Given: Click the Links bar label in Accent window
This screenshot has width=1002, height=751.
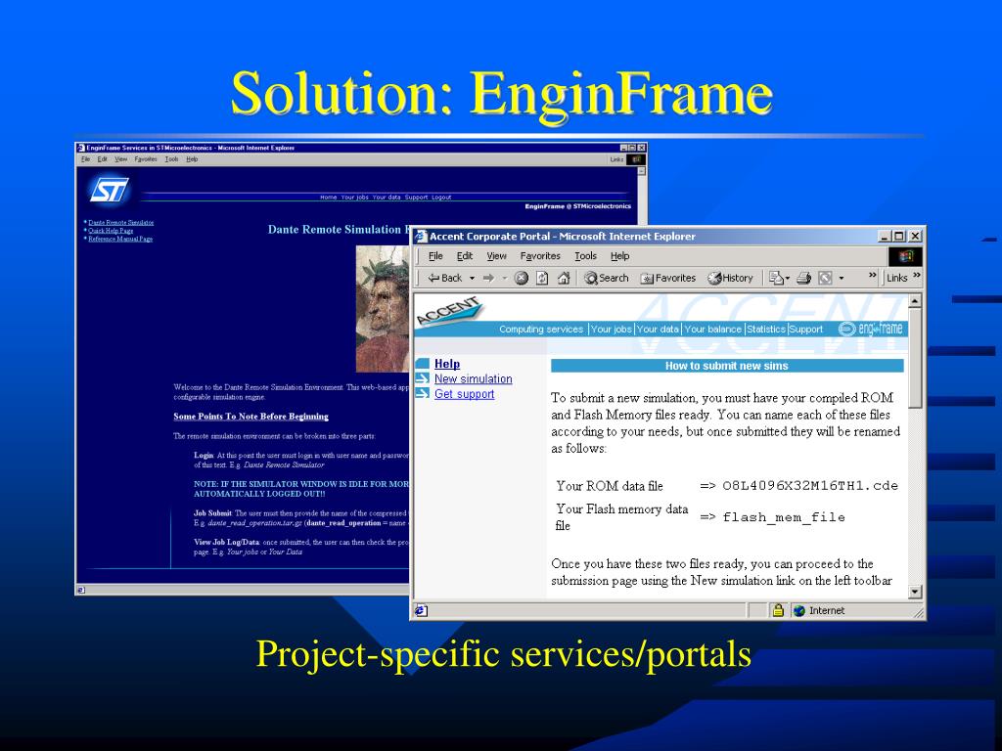Looking at the screenshot, I should pyautogui.click(x=897, y=278).
